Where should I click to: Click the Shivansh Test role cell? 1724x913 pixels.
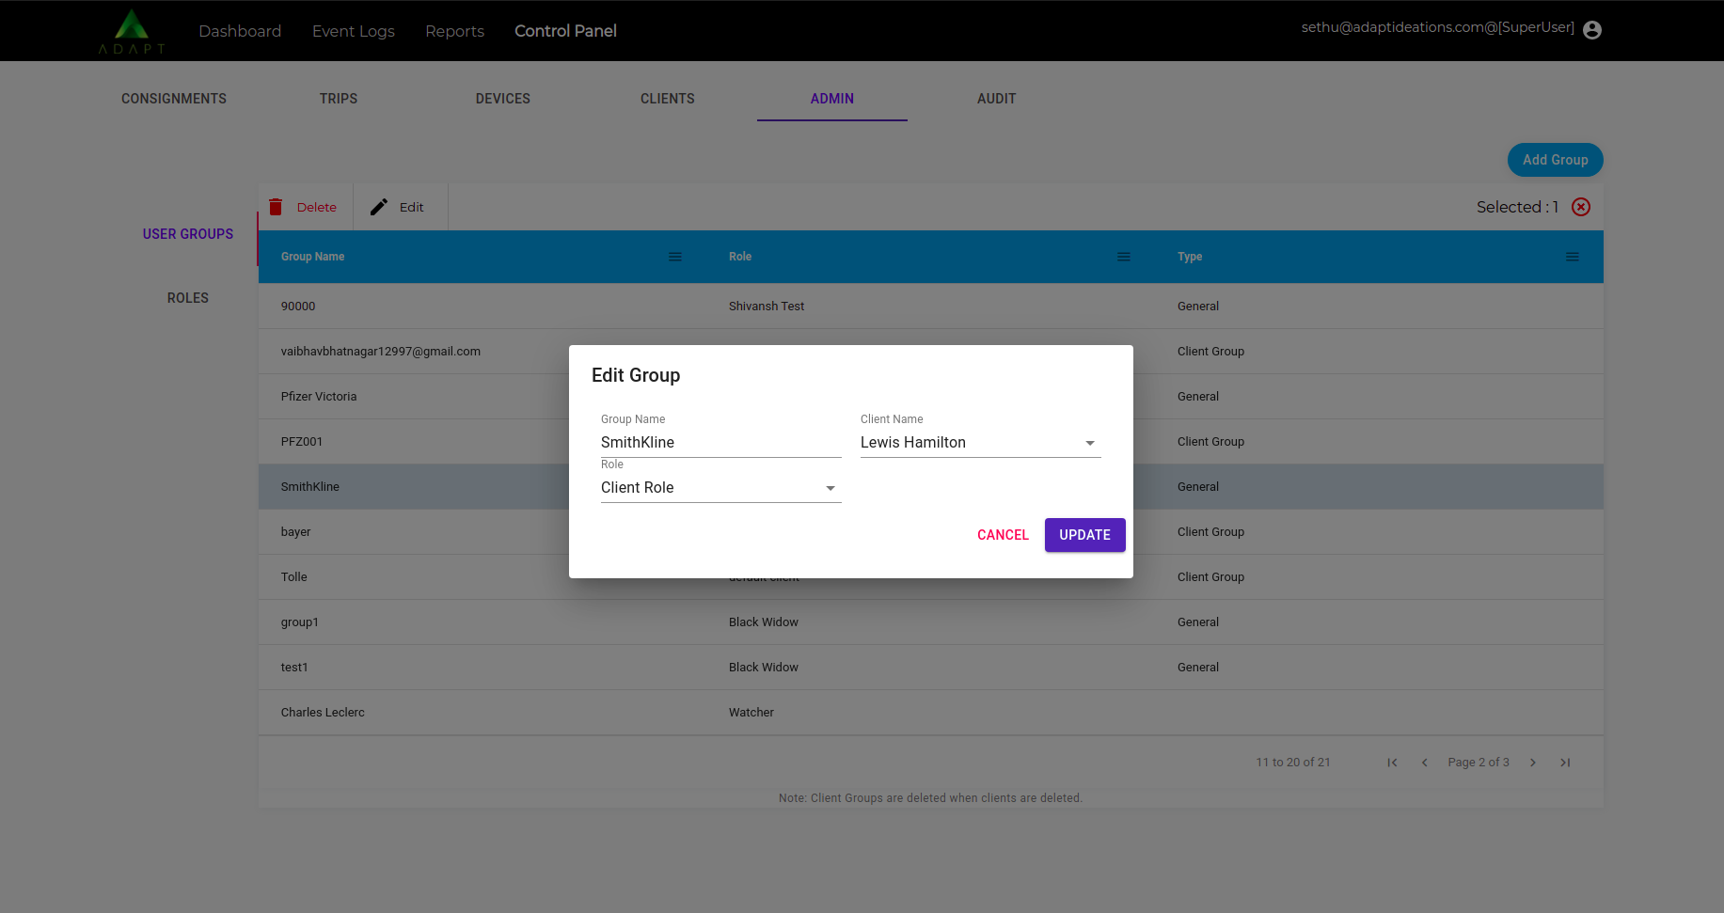pos(767,307)
